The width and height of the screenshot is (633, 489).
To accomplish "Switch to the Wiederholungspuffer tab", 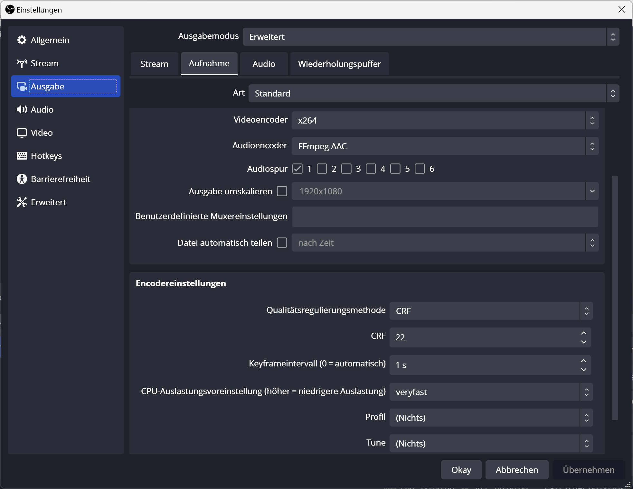I will point(339,64).
